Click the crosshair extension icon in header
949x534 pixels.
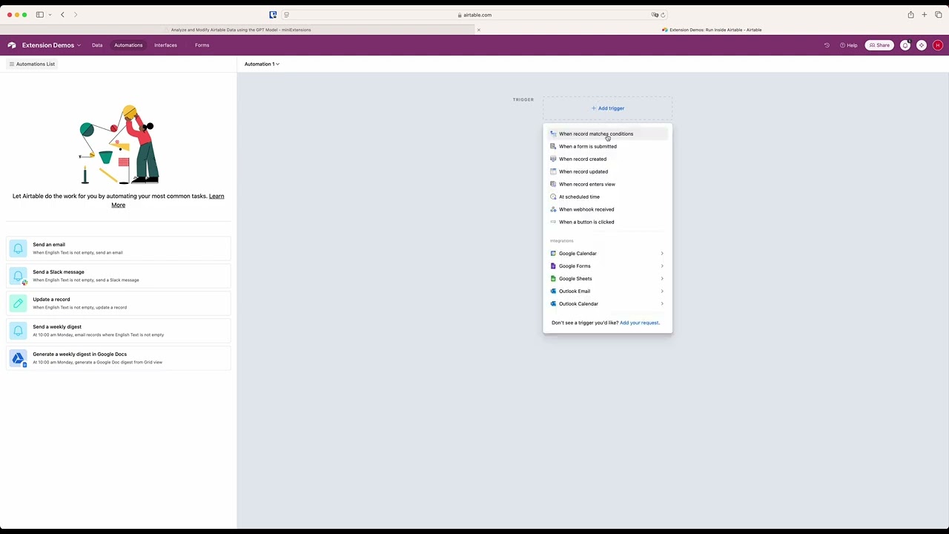pyautogui.click(x=922, y=45)
